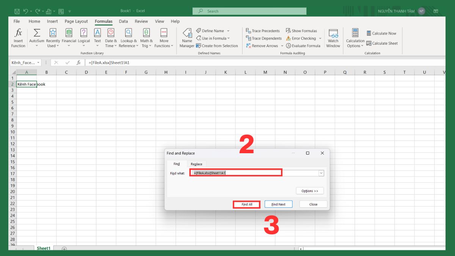Image resolution: width=455 pixels, height=256 pixels.
Task: Save the workbook with title bar icon
Action: click(x=17, y=11)
